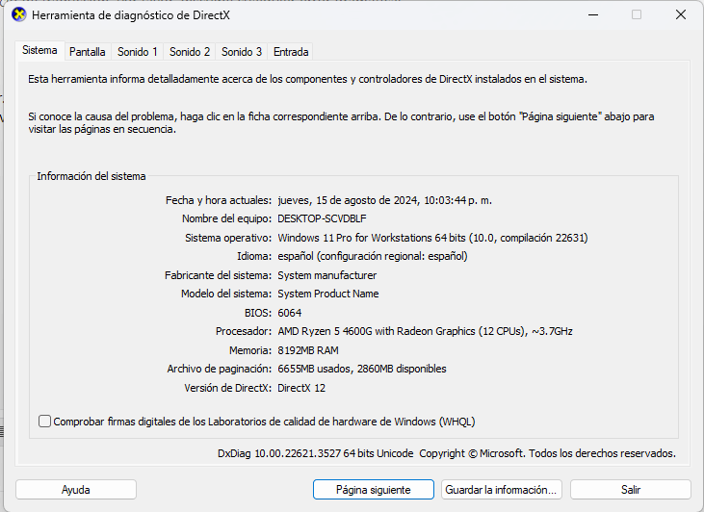Select the computer name DESKTOP-SCVDBLF

322,218
